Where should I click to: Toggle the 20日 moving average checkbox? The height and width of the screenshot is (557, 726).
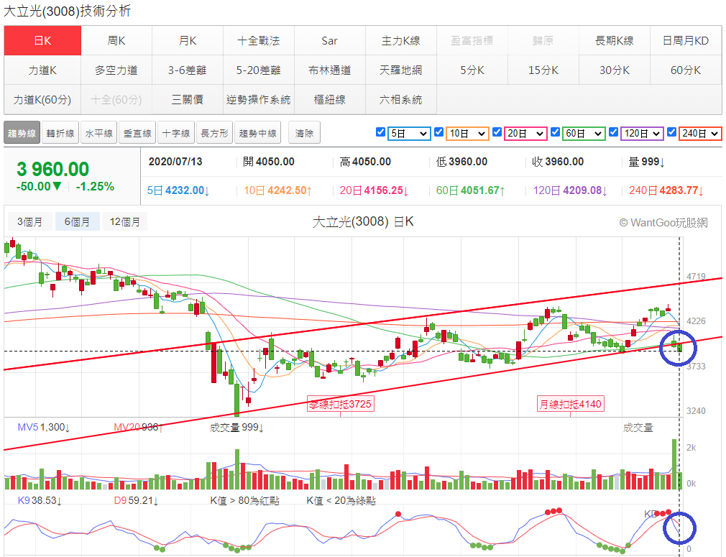click(x=497, y=132)
